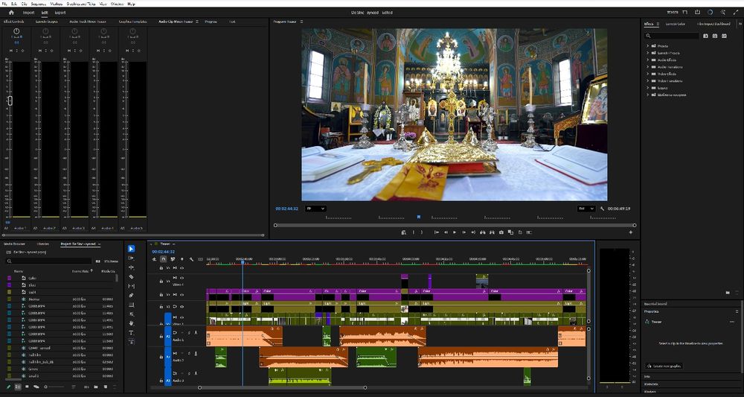Solo the Audio 2 track
This screenshot has height=397, width=744.
click(x=189, y=353)
